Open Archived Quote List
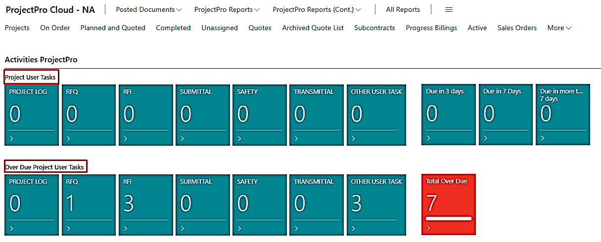 pyautogui.click(x=313, y=28)
